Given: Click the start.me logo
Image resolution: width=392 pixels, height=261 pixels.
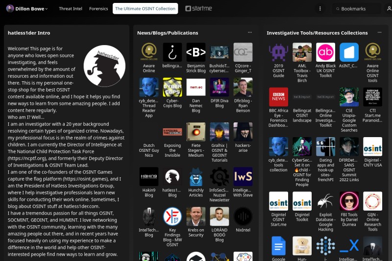Looking at the screenshot, I should point(198,8).
